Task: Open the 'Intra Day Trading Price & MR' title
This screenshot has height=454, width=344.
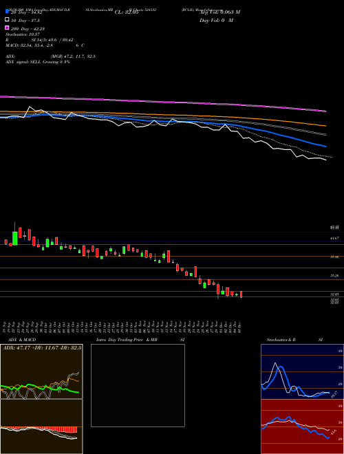Action: click(127, 340)
